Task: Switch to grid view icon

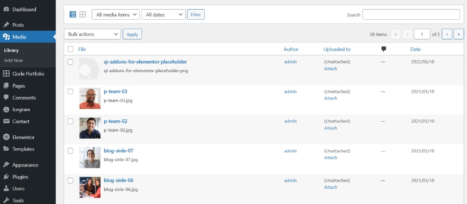Action: pos(82,14)
